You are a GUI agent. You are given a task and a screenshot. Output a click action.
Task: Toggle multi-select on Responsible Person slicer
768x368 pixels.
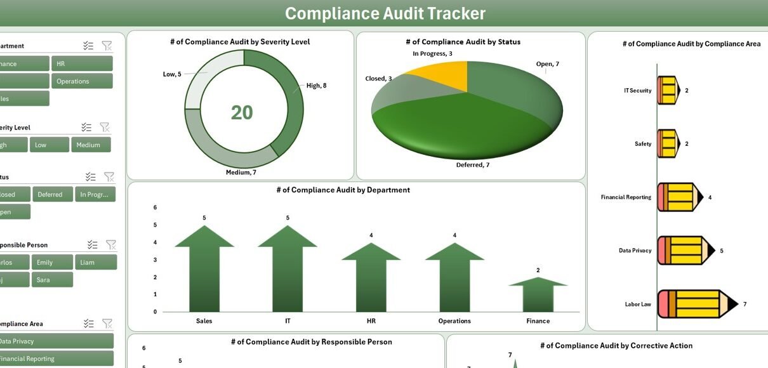pos(93,245)
